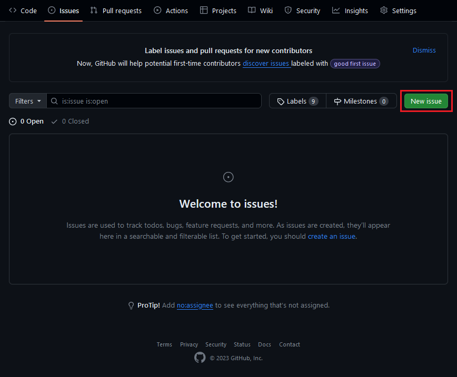
Task: Expand the Filters dropdown
Action: point(28,101)
